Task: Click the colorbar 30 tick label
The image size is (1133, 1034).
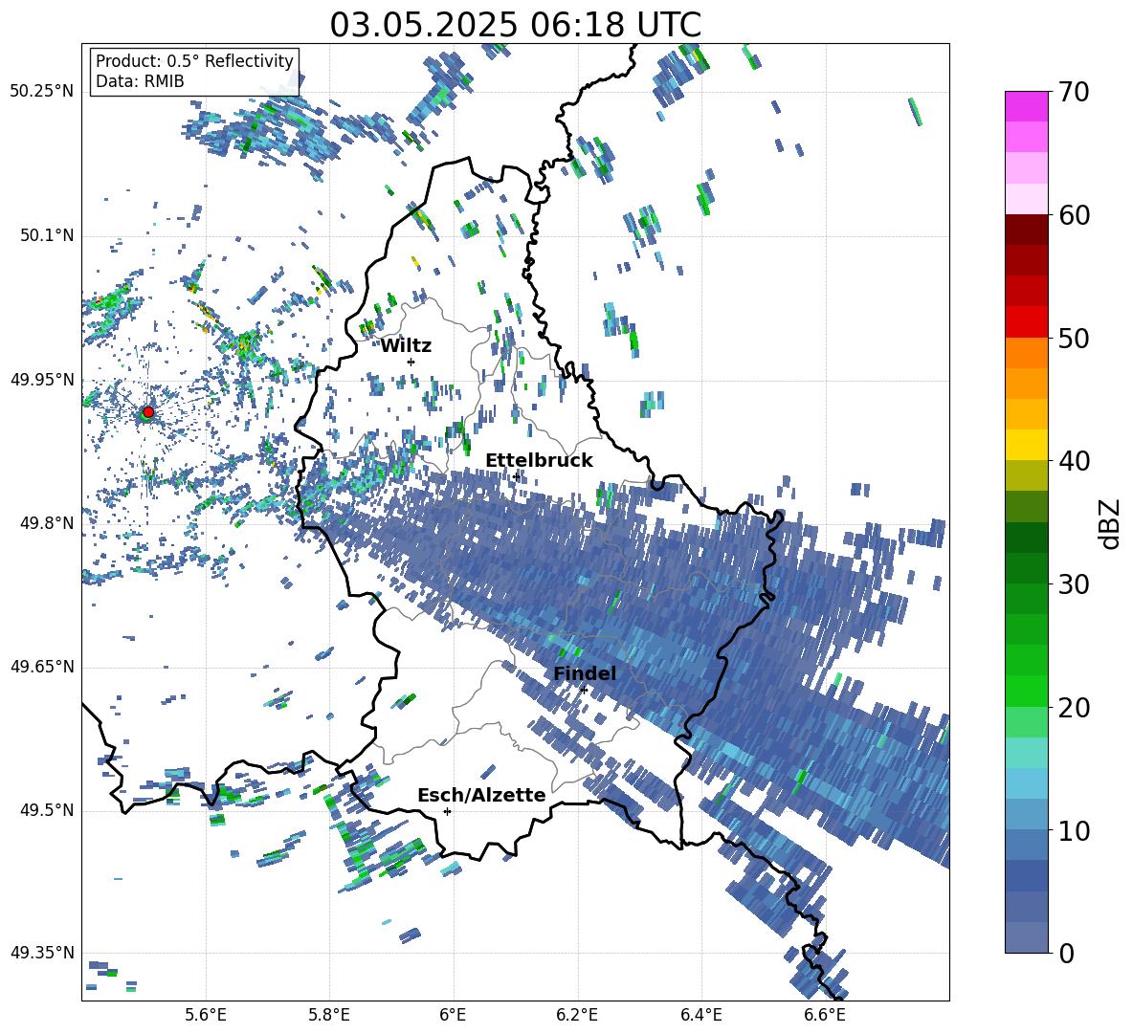Action: pyautogui.click(x=1074, y=584)
